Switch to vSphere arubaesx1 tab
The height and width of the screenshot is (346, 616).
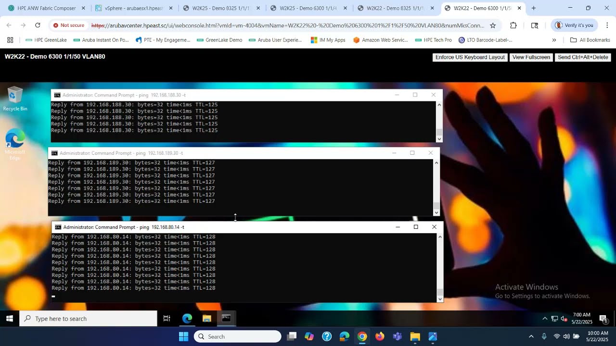[134, 8]
